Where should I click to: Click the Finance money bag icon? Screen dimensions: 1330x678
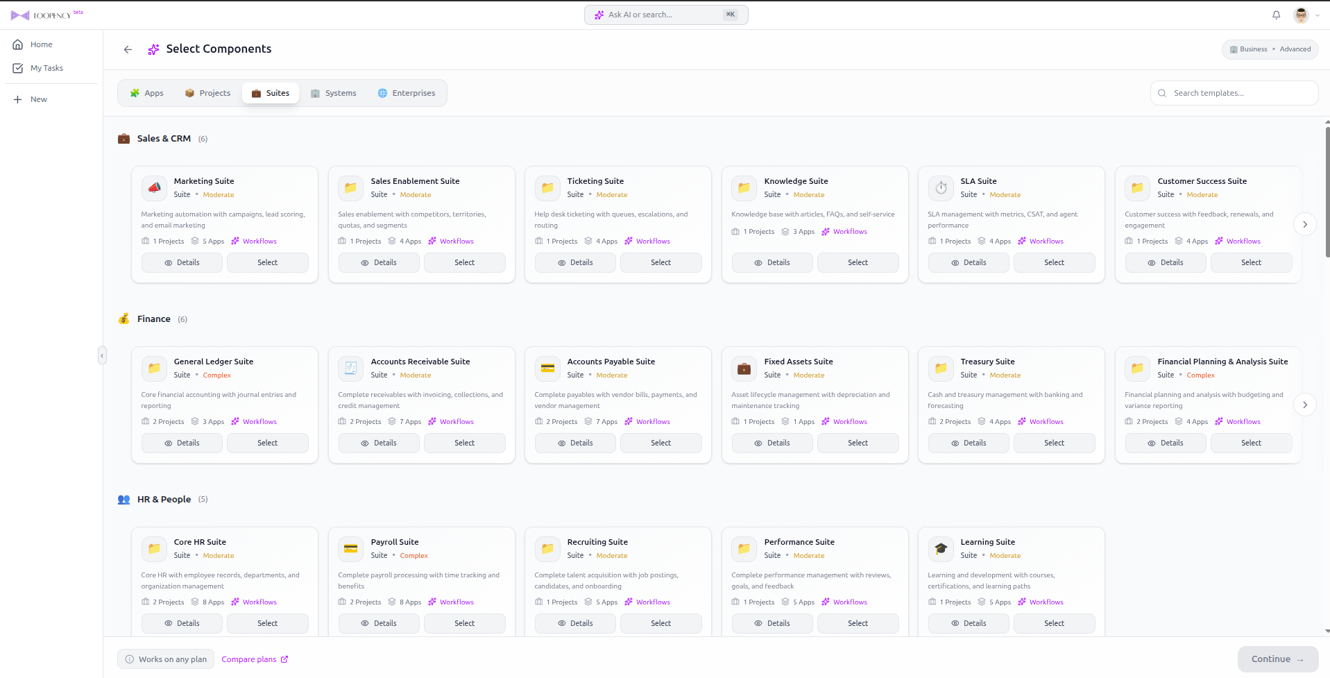coord(123,319)
